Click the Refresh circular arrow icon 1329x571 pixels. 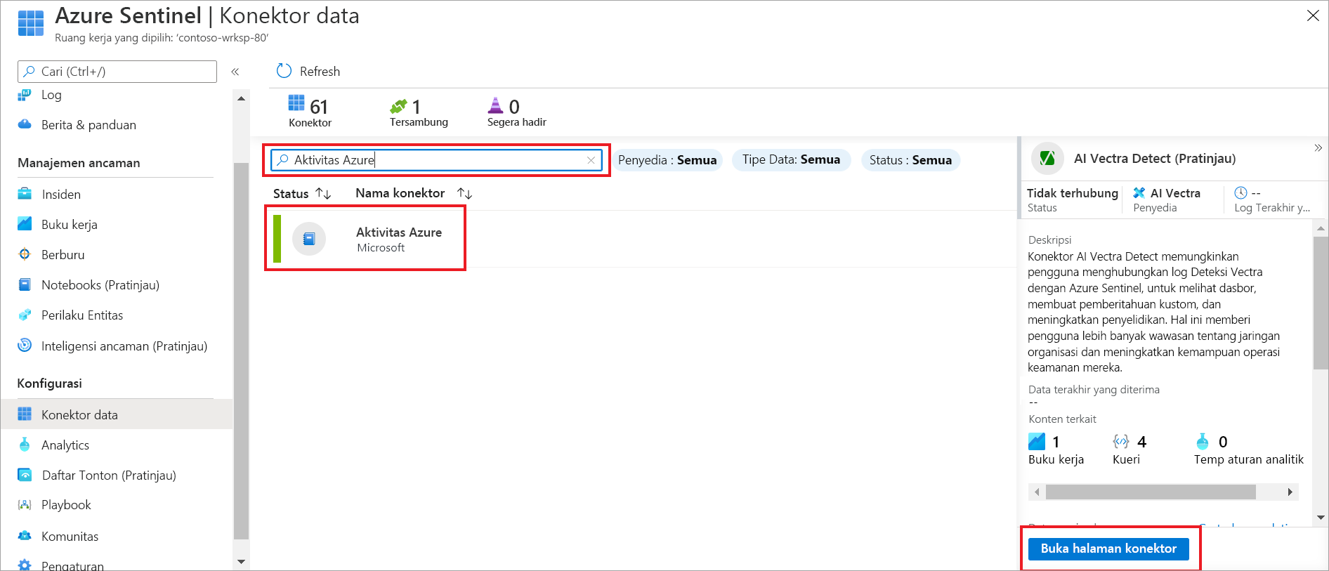point(284,71)
